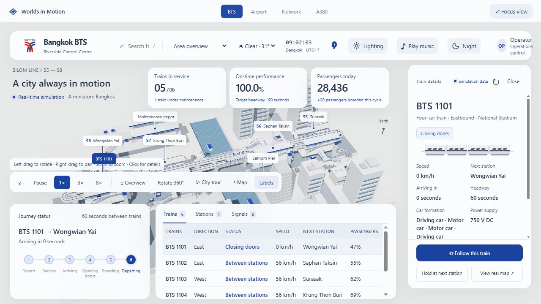Toggle Night mode
This screenshot has height=304, width=541.
point(464,46)
